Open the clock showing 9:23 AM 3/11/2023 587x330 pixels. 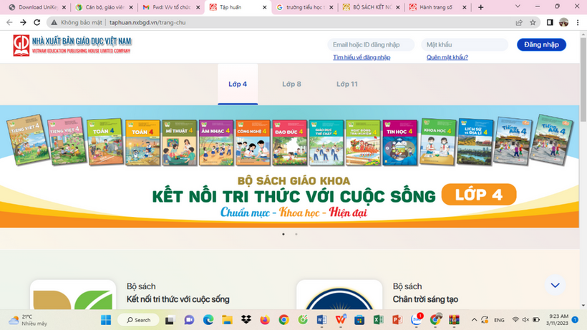[557, 320]
